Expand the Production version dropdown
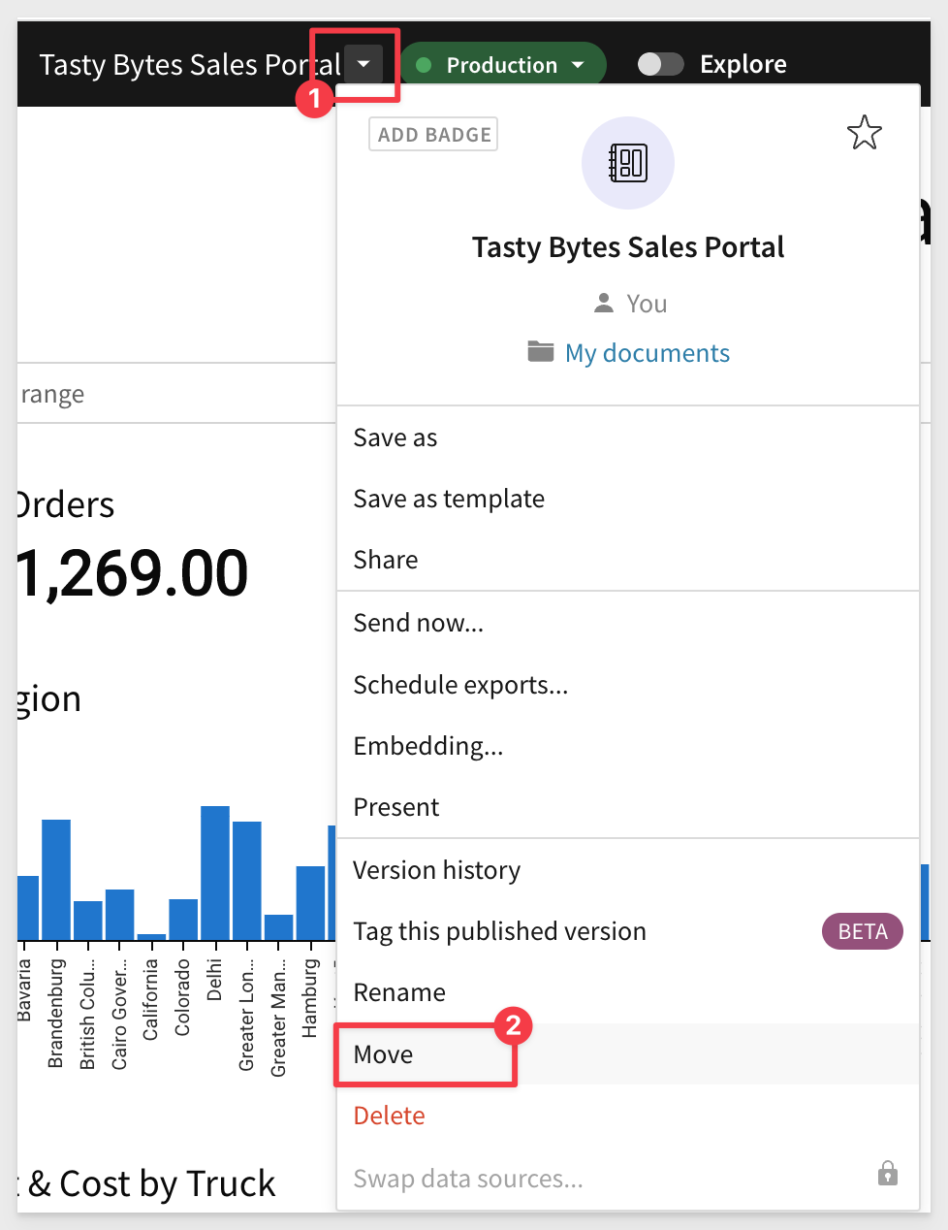The width and height of the screenshot is (948, 1230). 579,65
